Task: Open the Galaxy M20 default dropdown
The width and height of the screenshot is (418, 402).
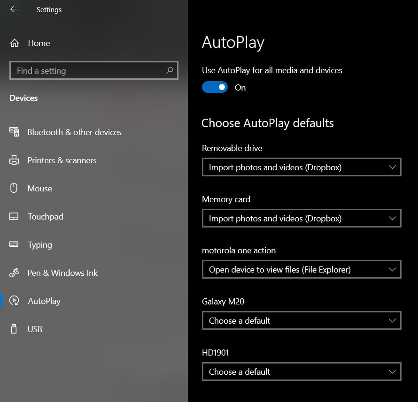Action: tap(302, 320)
